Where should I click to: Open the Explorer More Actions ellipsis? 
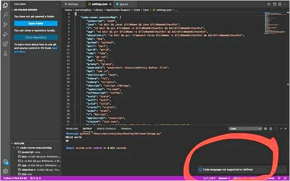pyautogui.click(x=57, y=4)
